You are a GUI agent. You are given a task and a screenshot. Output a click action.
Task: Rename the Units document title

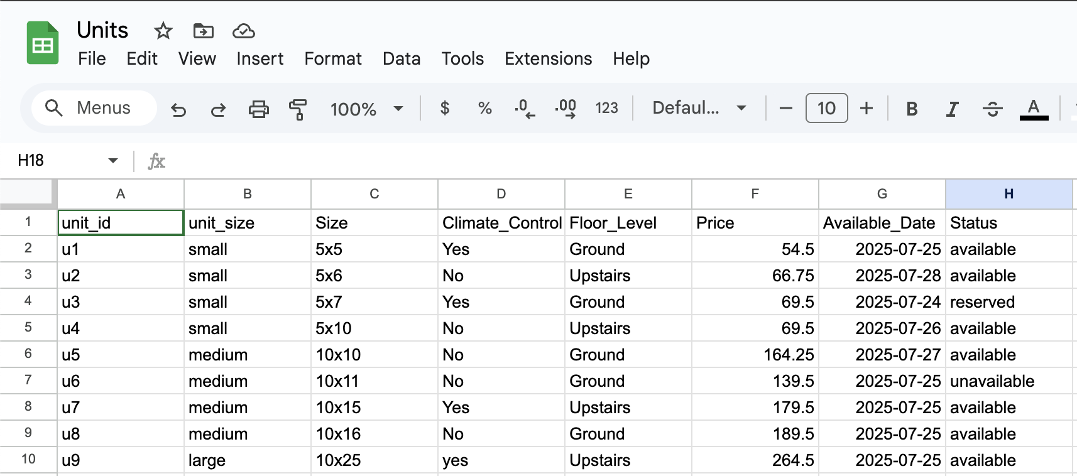102,30
